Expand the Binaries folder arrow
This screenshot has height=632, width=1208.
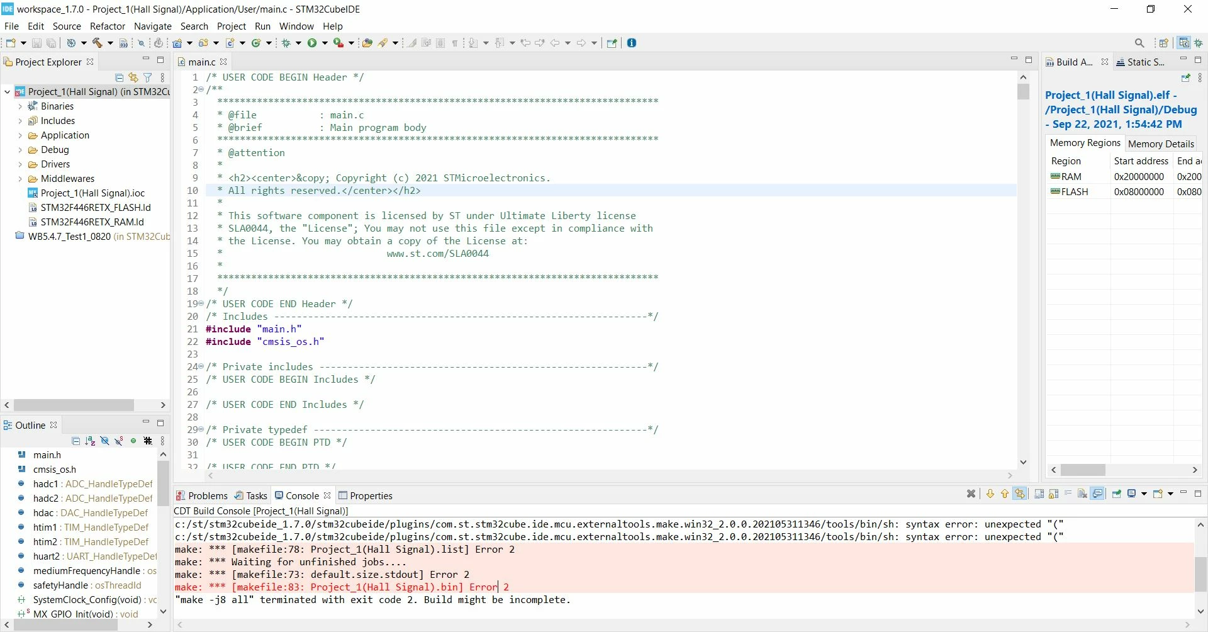(x=20, y=106)
